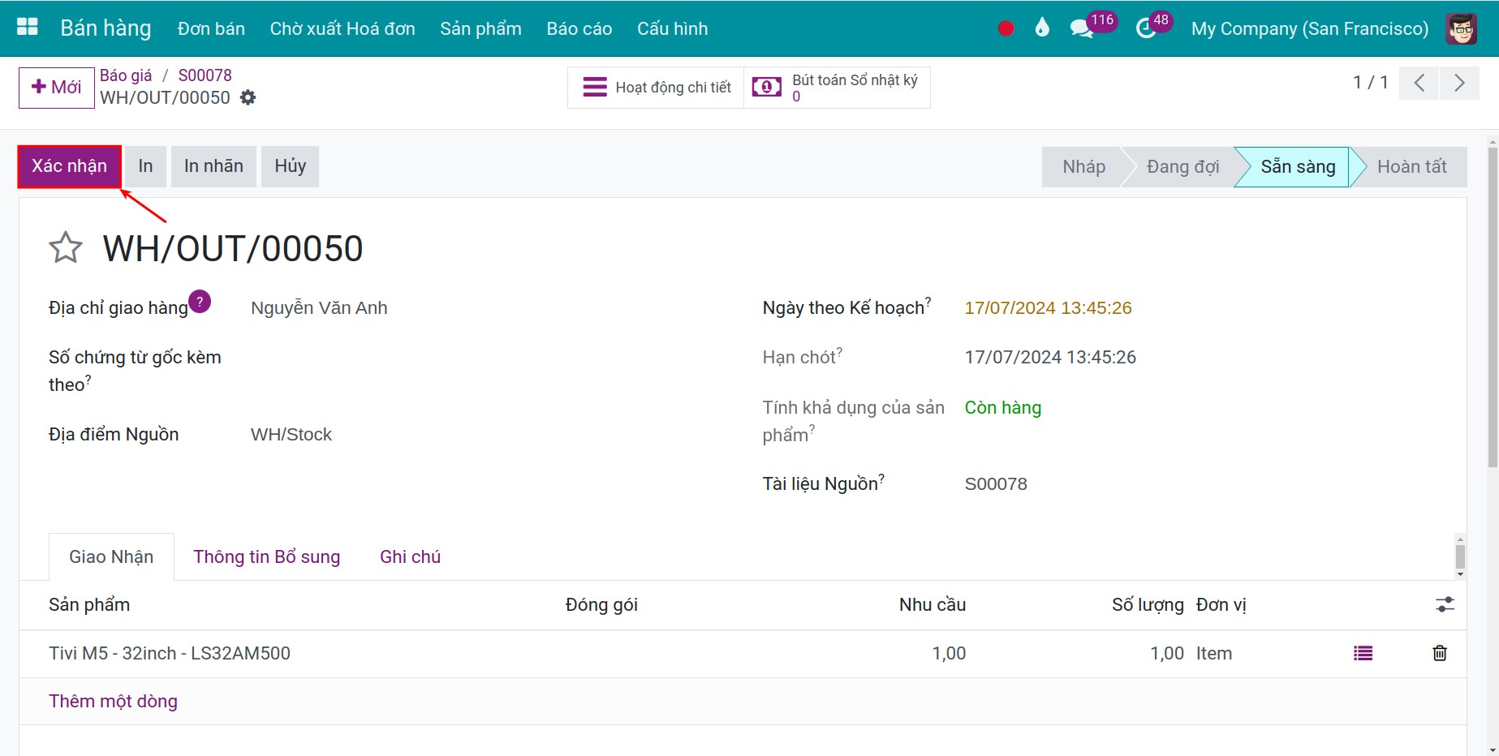Open the Sản phẩm menu
1499x756 pixels.
[480, 28]
